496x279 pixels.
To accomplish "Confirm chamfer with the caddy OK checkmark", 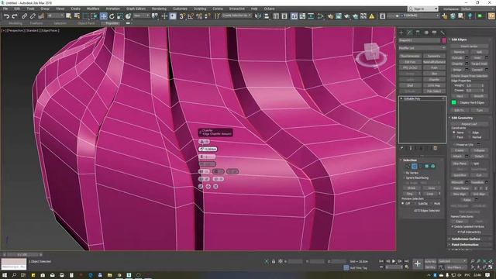I will coord(201,187).
